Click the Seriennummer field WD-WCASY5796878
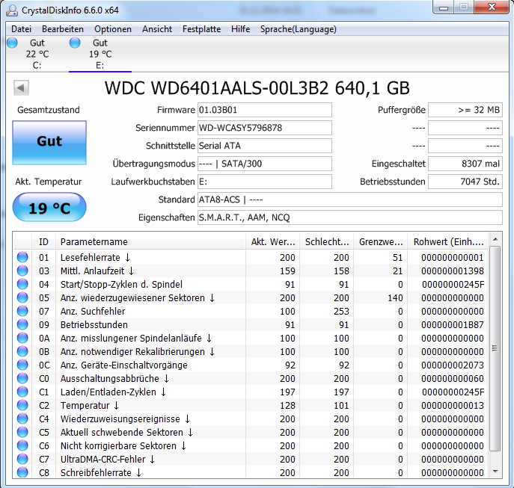Viewport: 514px width, 488px height. (x=265, y=128)
